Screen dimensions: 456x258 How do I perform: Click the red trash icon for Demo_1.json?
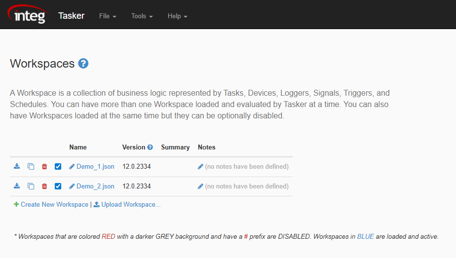click(44, 167)
